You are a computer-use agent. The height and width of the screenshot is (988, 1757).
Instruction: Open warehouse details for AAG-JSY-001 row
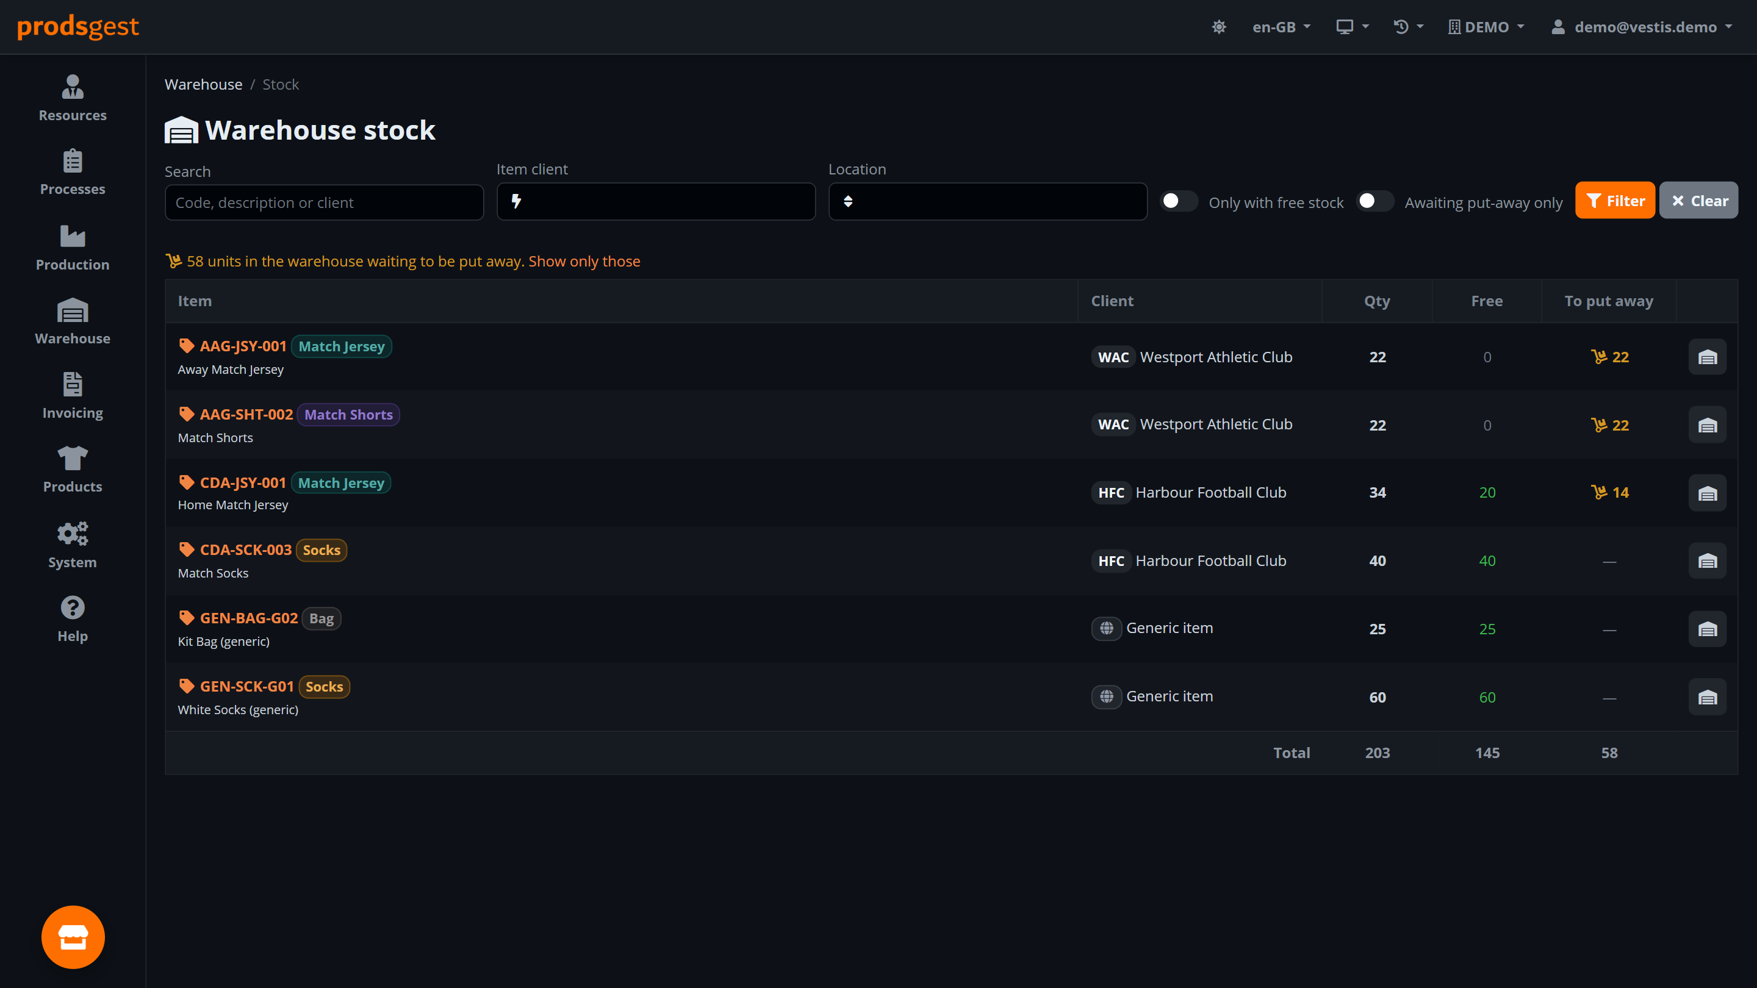tap(1707, 357)
